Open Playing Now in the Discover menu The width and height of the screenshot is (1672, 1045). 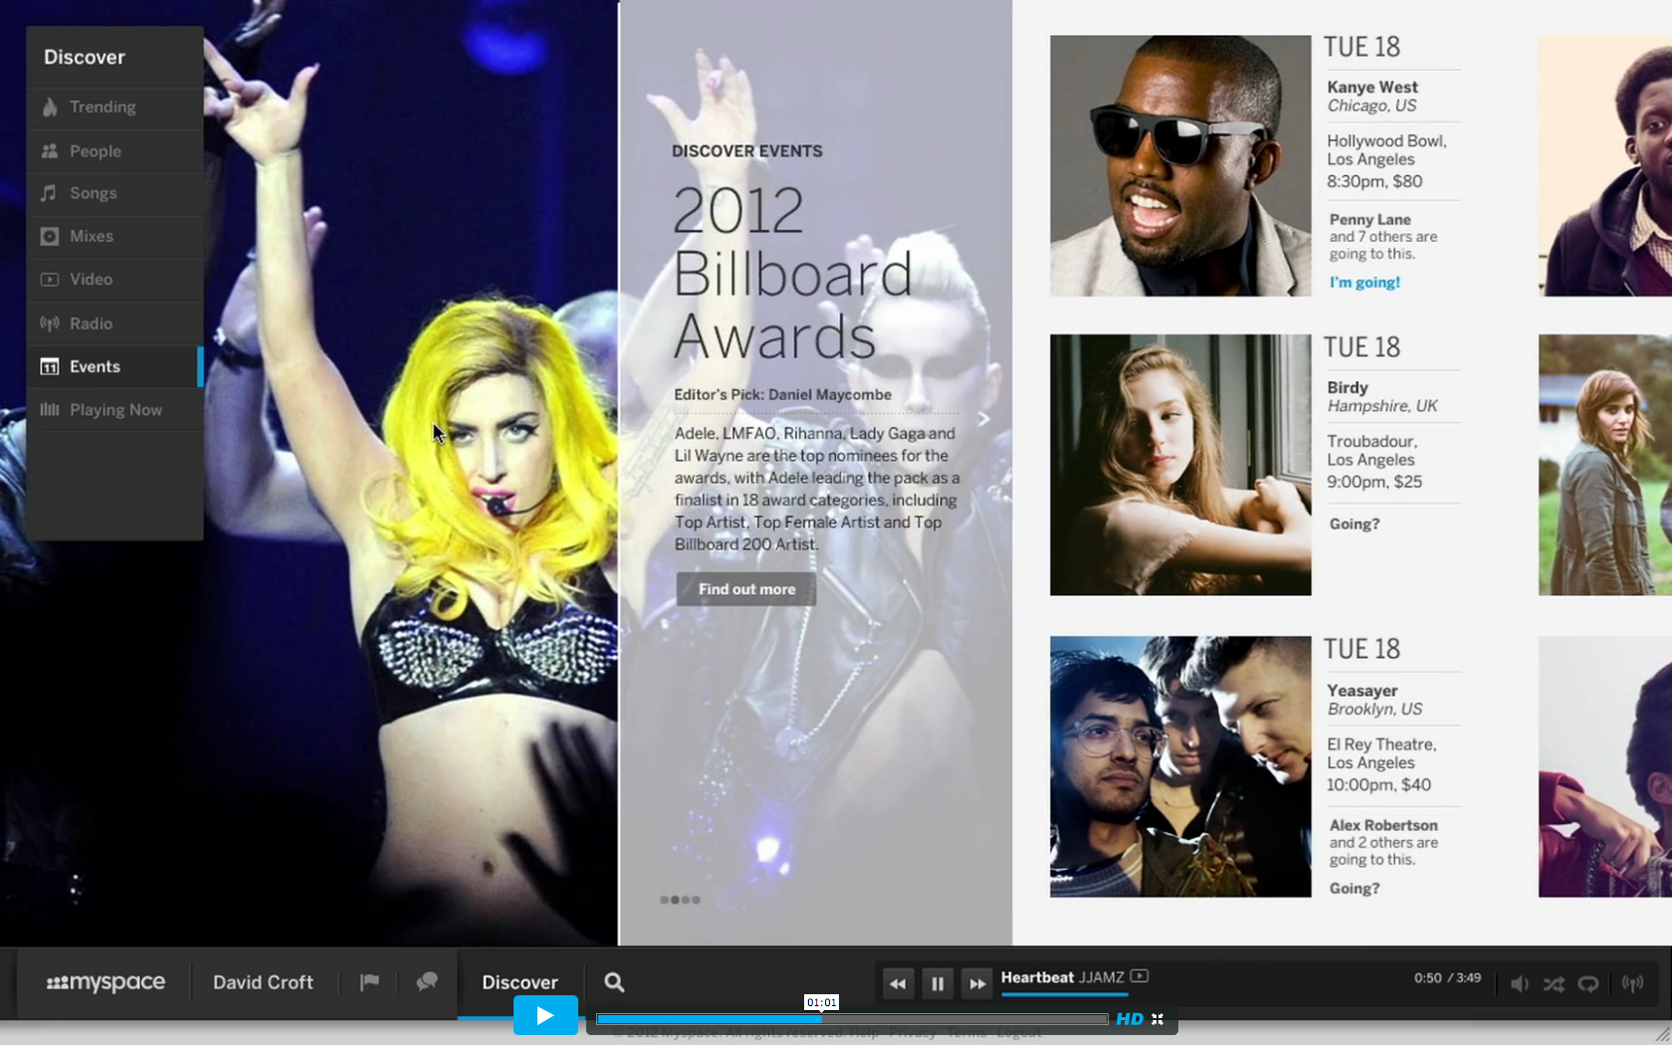(x=114, y=410)
